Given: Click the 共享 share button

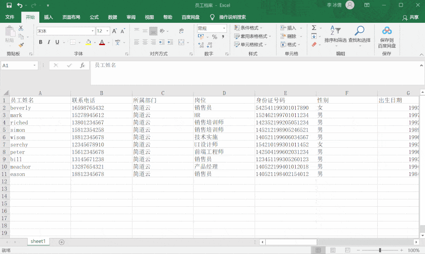Looking at the screenshot, I should pyautogui.click(x=410, y=17).
